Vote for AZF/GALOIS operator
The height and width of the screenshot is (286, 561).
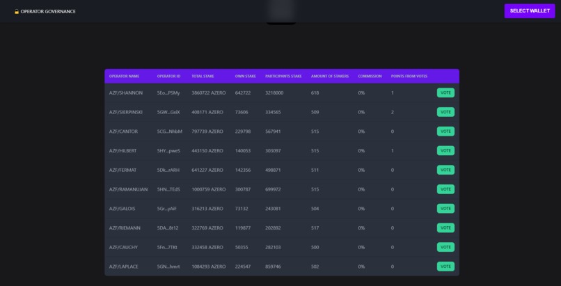point(445,209)
